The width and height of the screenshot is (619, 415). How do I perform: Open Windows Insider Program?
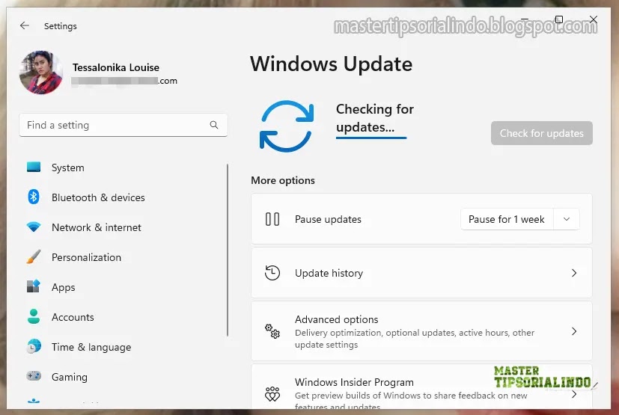[421, 387]
